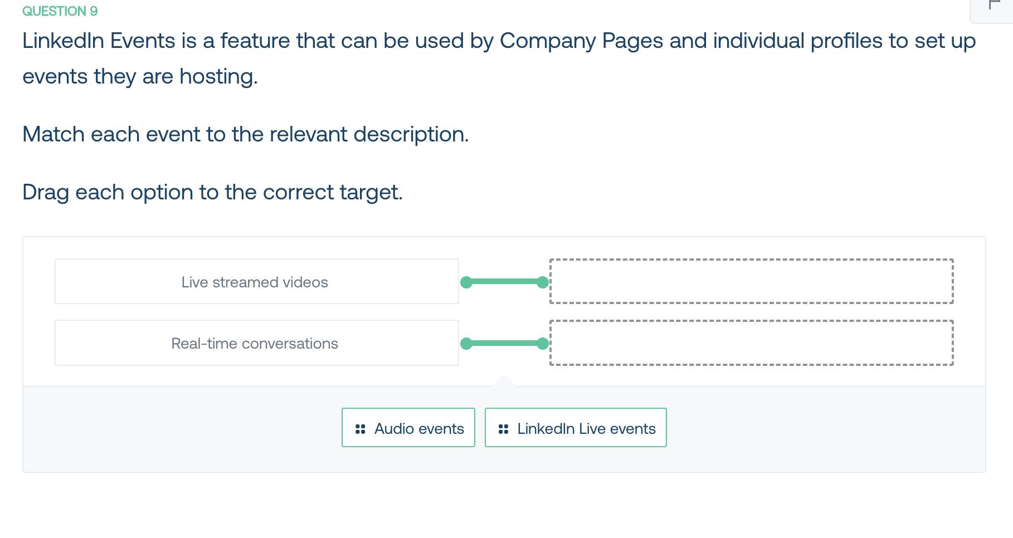
Task: Click the Real-time conversations box
Action: click(257, 343)
